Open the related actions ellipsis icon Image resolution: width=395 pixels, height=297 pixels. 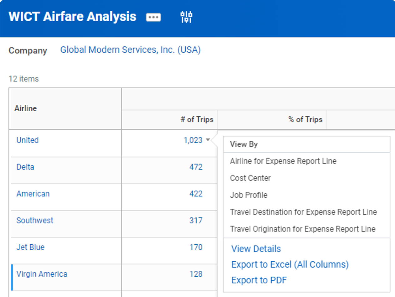tap(153, 17)
